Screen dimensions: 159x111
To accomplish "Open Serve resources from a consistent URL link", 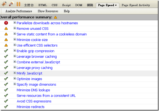I will pyautogui.click(x=46, y=96).
